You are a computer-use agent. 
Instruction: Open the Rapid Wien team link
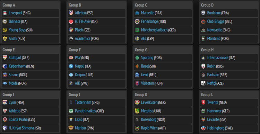tap(149, 128)
